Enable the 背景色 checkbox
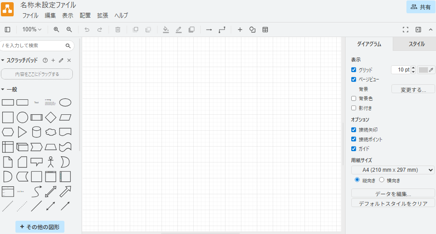 (353, 98)
